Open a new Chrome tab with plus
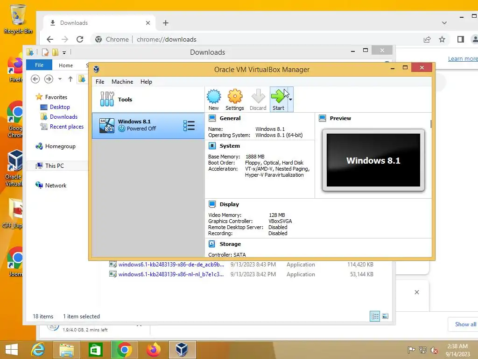Screen dimensions: 478x359 point(166,23)
